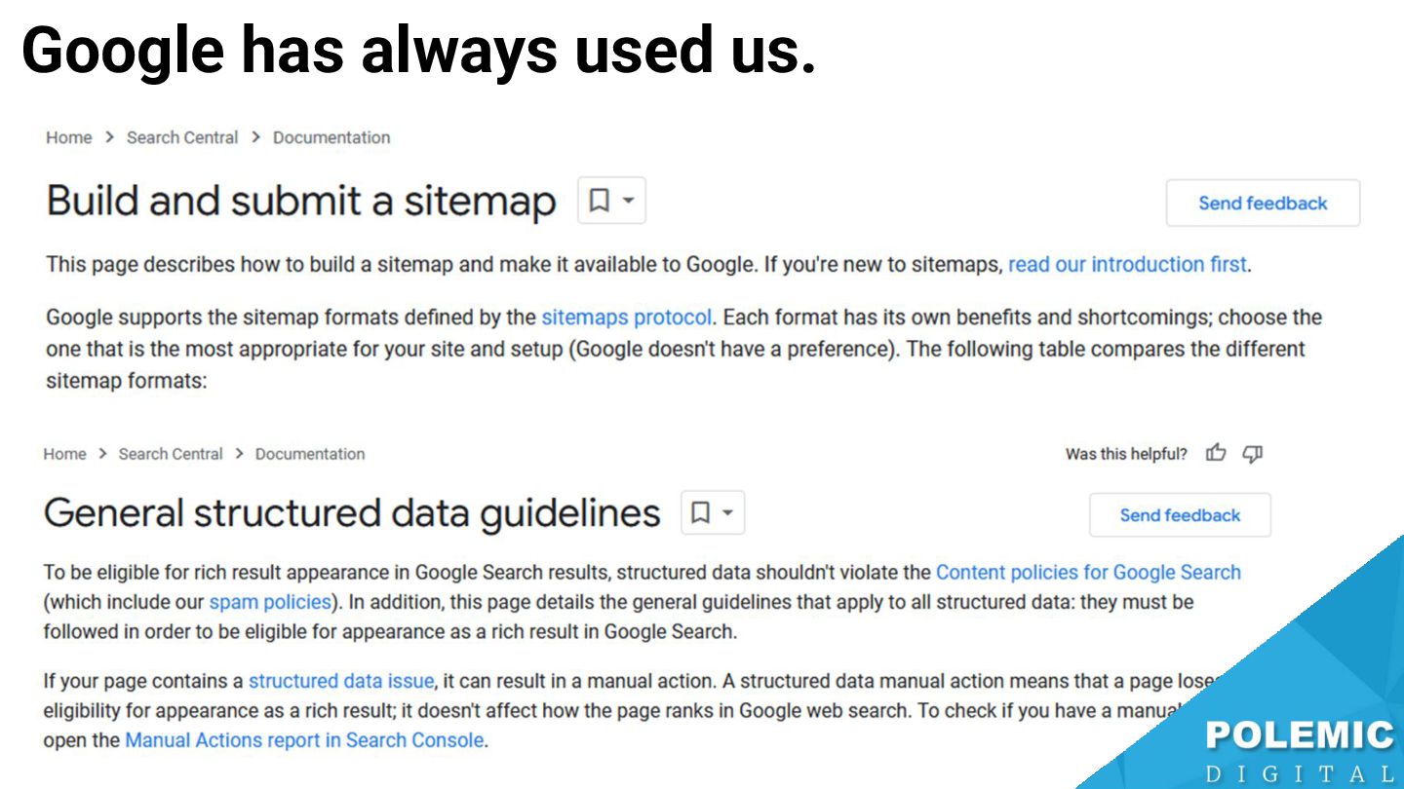This screenshot has width=1404, height=789.
Task: Click the thumbs up helpful icon
Action: [x=1216, y=453]
